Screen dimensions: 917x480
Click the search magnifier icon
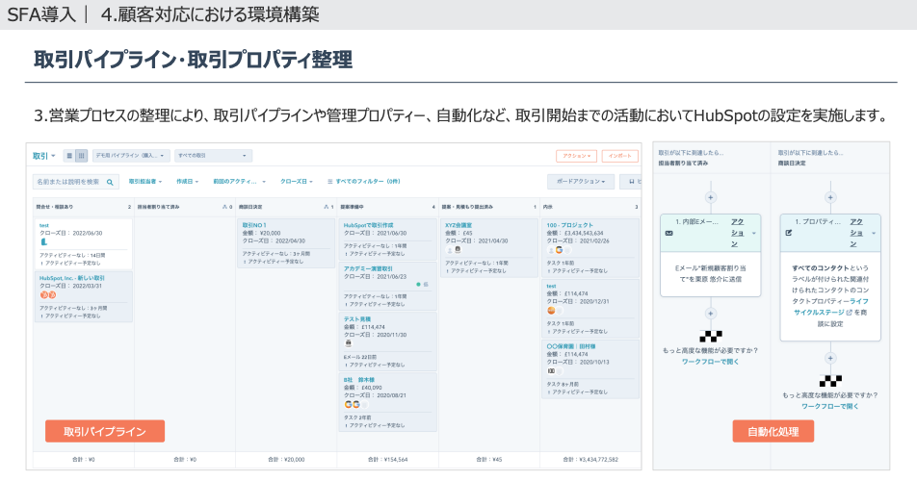pos(110,182)
